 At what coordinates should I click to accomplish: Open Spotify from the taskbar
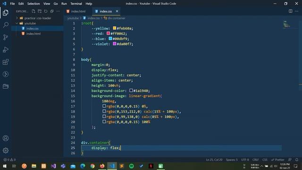[132, 166]
